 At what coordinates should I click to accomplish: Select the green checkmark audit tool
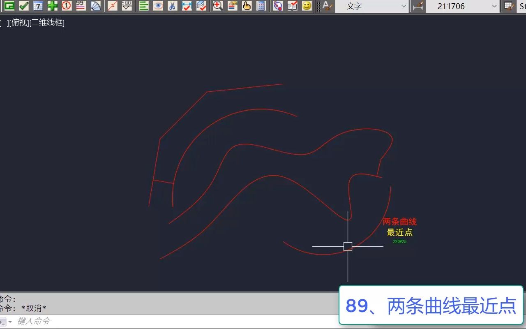tap(23, 6)
